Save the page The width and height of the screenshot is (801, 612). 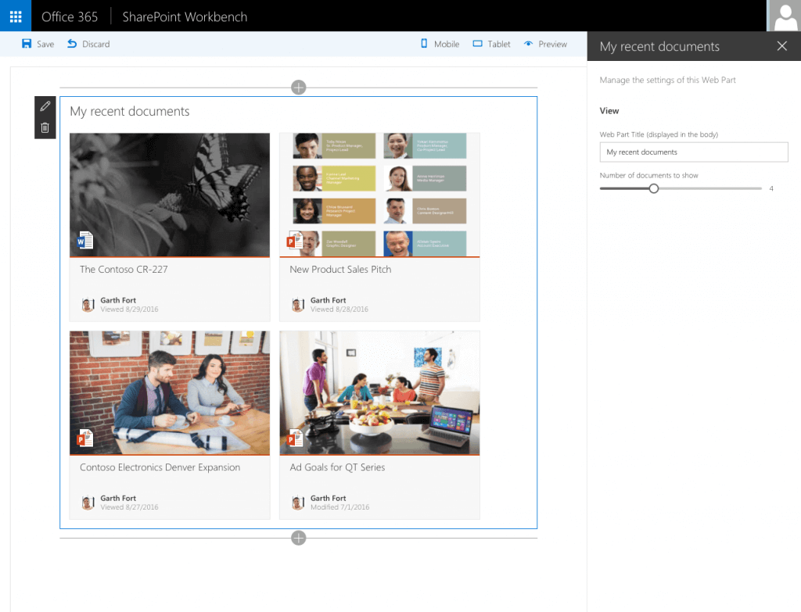[x=37, y=44]
